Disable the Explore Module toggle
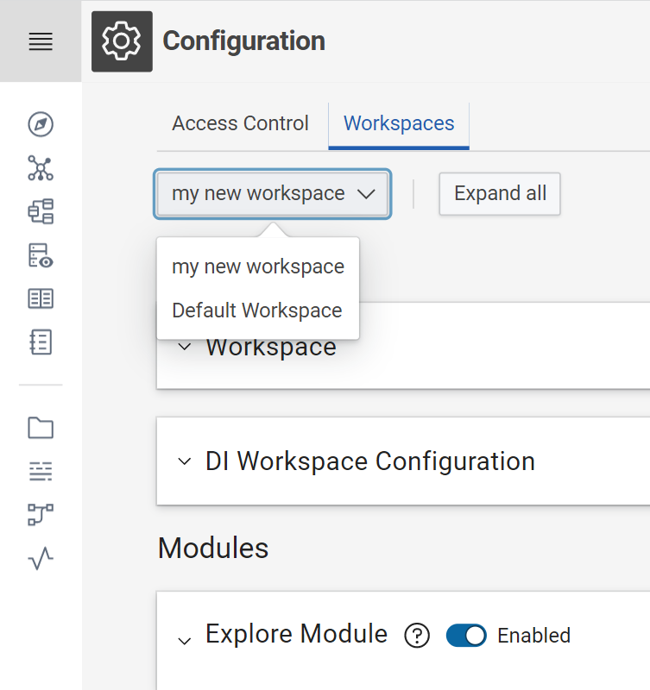Image resolution: width=650 pixels, height=690 pixels. [x=466, y=636]
